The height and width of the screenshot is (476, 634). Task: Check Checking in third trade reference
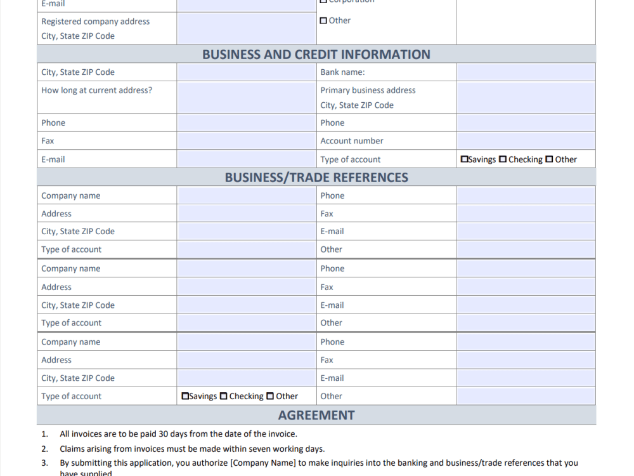[224, 396]
